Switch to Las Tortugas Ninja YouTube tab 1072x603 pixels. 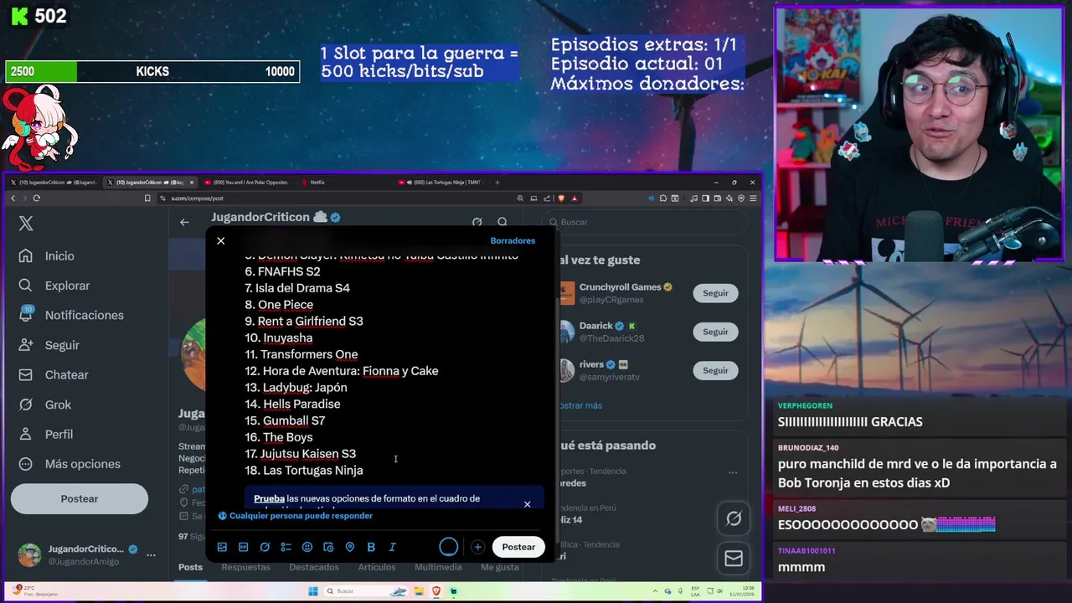pos(440,183)
